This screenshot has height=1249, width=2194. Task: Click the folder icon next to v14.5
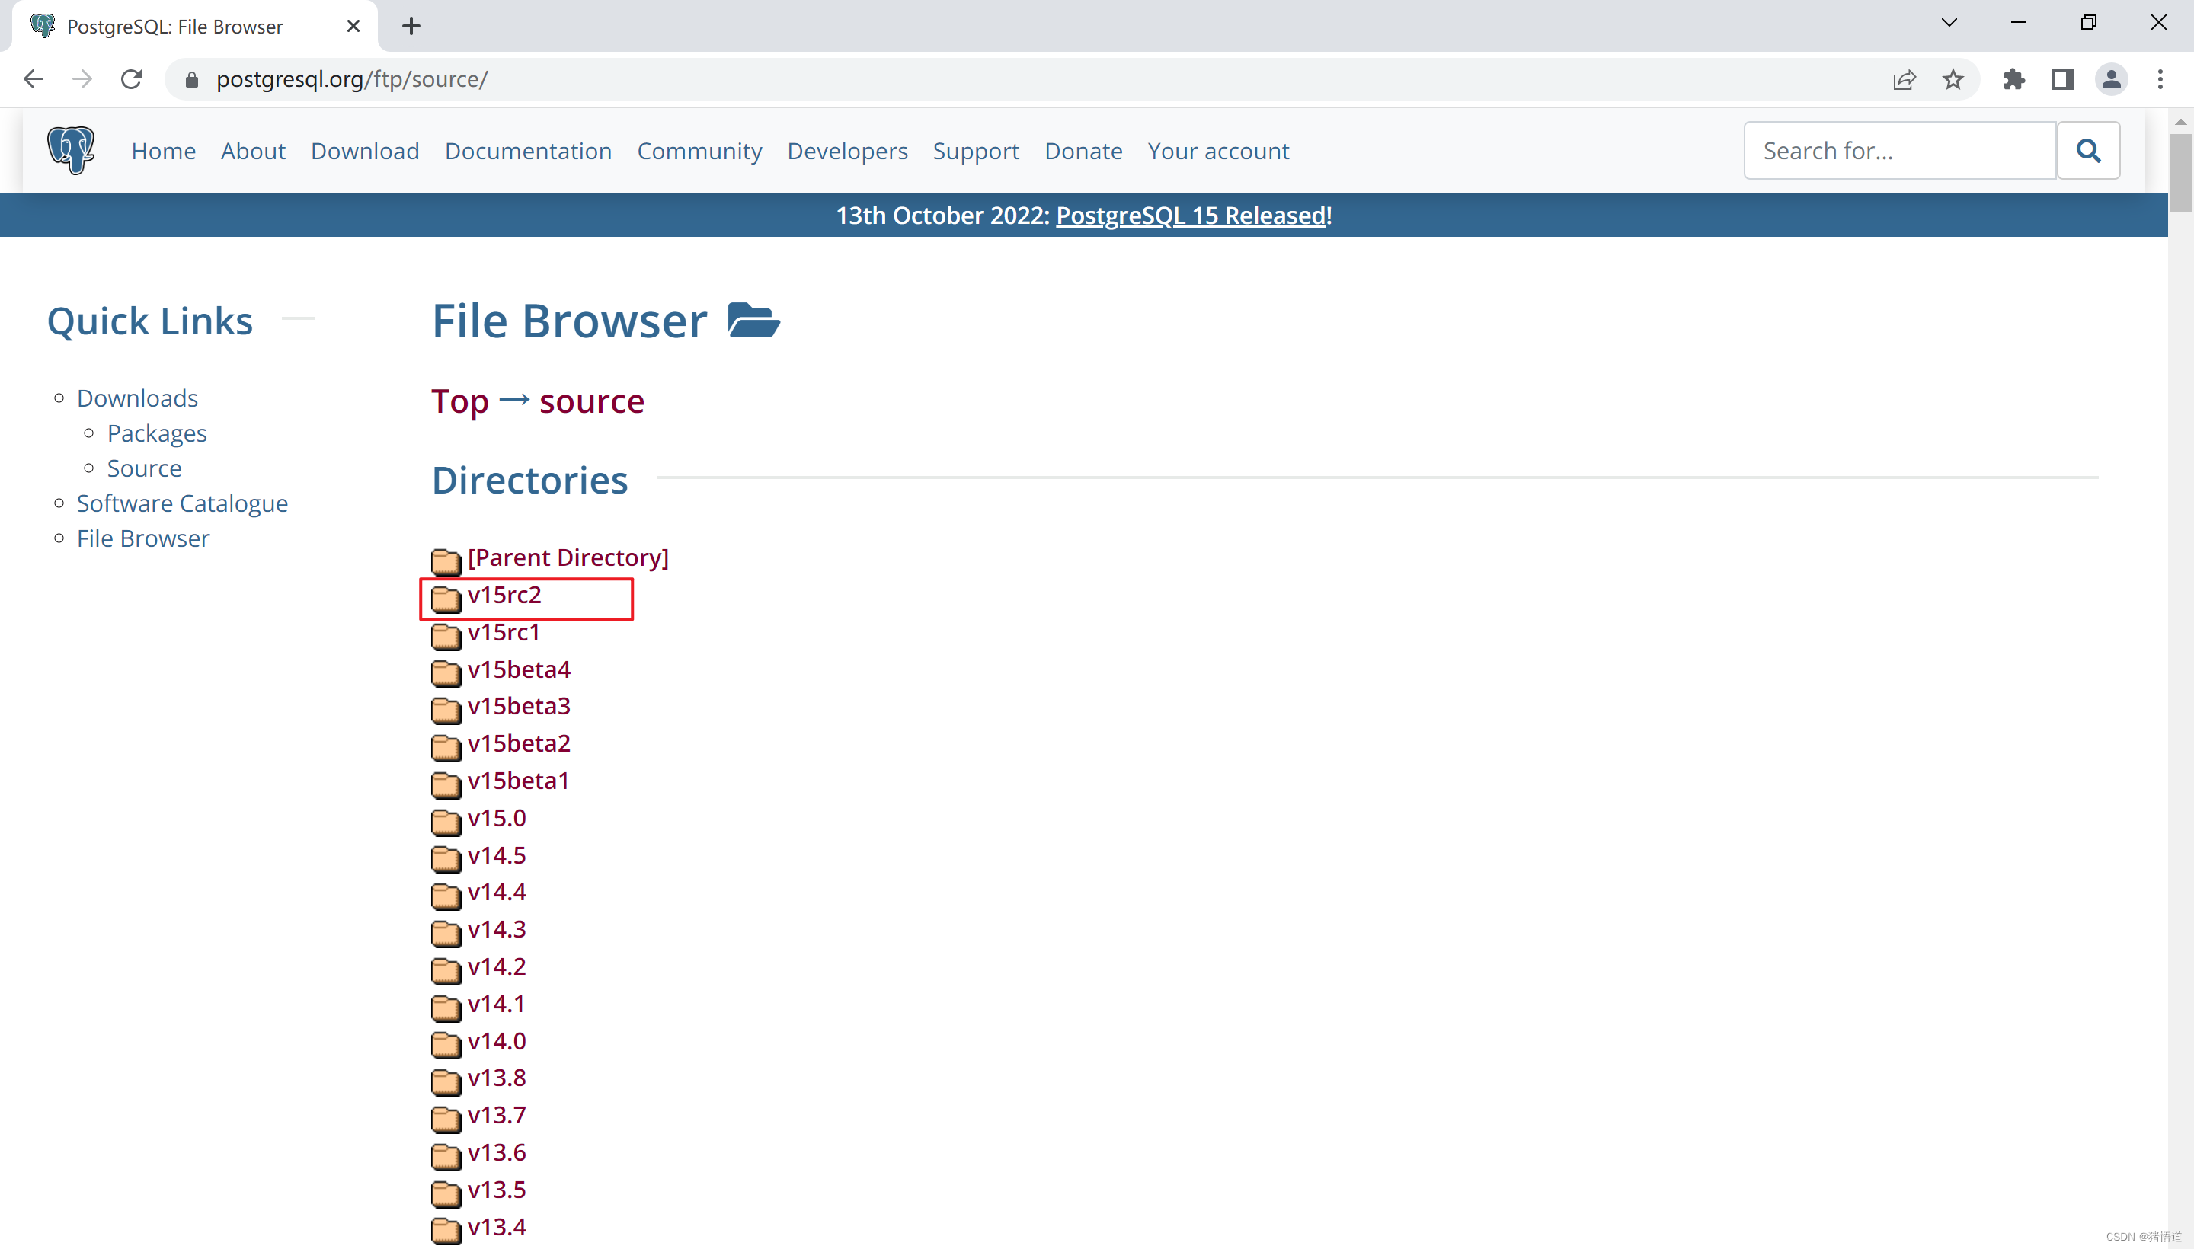446,856
